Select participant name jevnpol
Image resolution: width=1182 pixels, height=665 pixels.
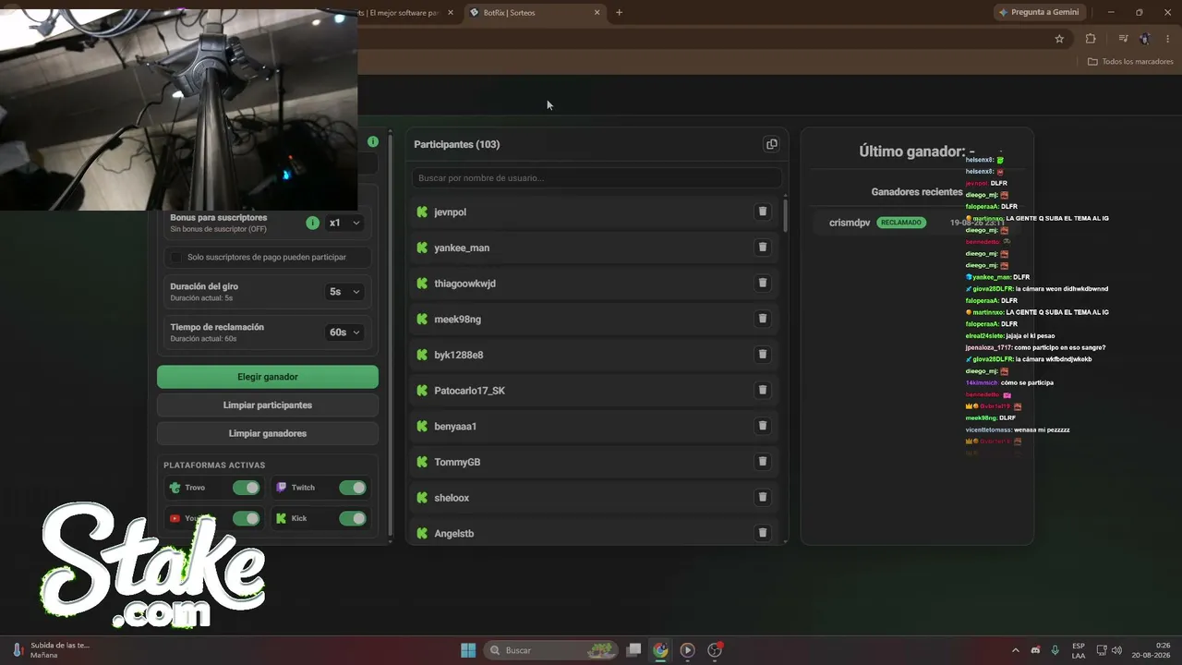(451, 212)
